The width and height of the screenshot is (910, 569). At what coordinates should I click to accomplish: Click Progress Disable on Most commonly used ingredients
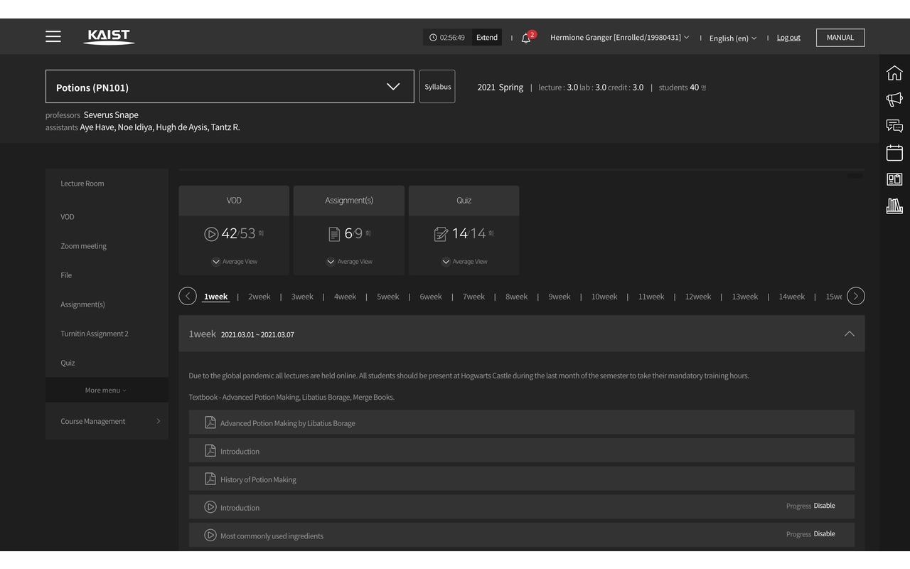[x=810, y=534]
